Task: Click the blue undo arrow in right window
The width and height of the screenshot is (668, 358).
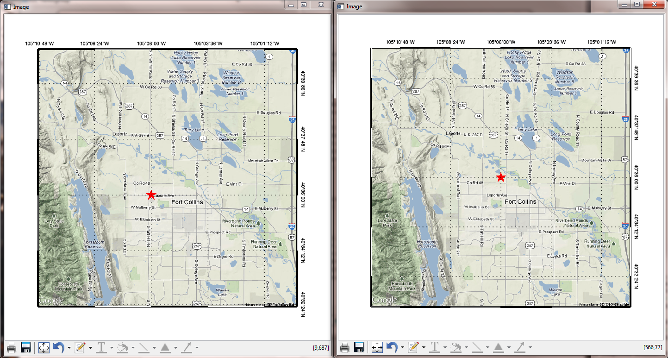Action: point(392,347)
